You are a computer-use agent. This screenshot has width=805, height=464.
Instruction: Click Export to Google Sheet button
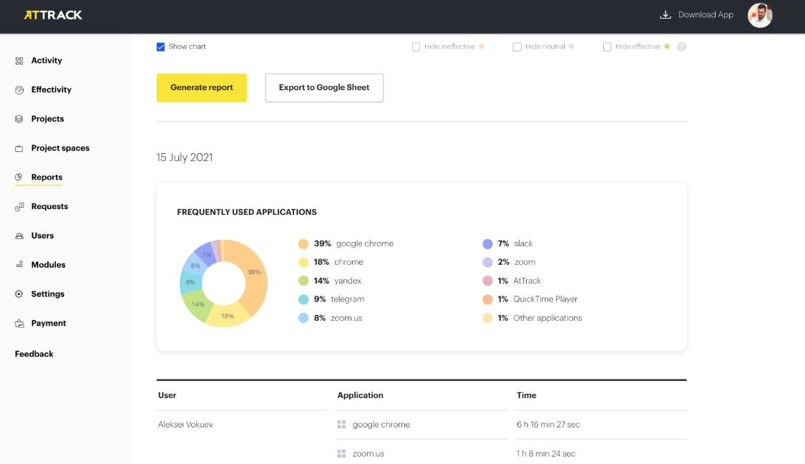[x=324, y=88]
